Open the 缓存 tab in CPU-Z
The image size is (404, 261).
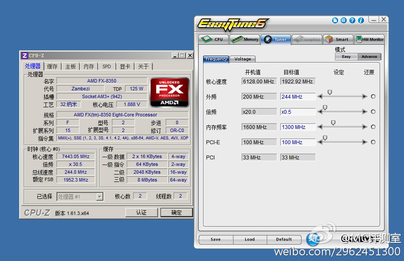click(x=53, y=66)
